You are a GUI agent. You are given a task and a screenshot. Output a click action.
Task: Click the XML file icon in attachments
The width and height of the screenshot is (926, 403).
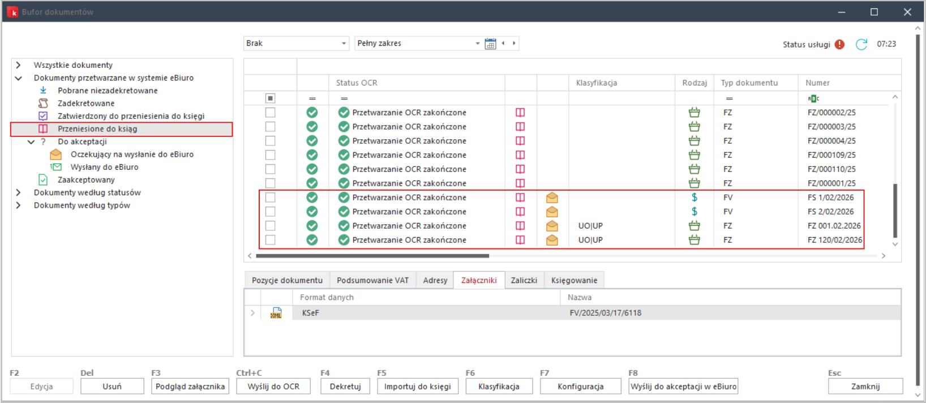pos(276,313)
